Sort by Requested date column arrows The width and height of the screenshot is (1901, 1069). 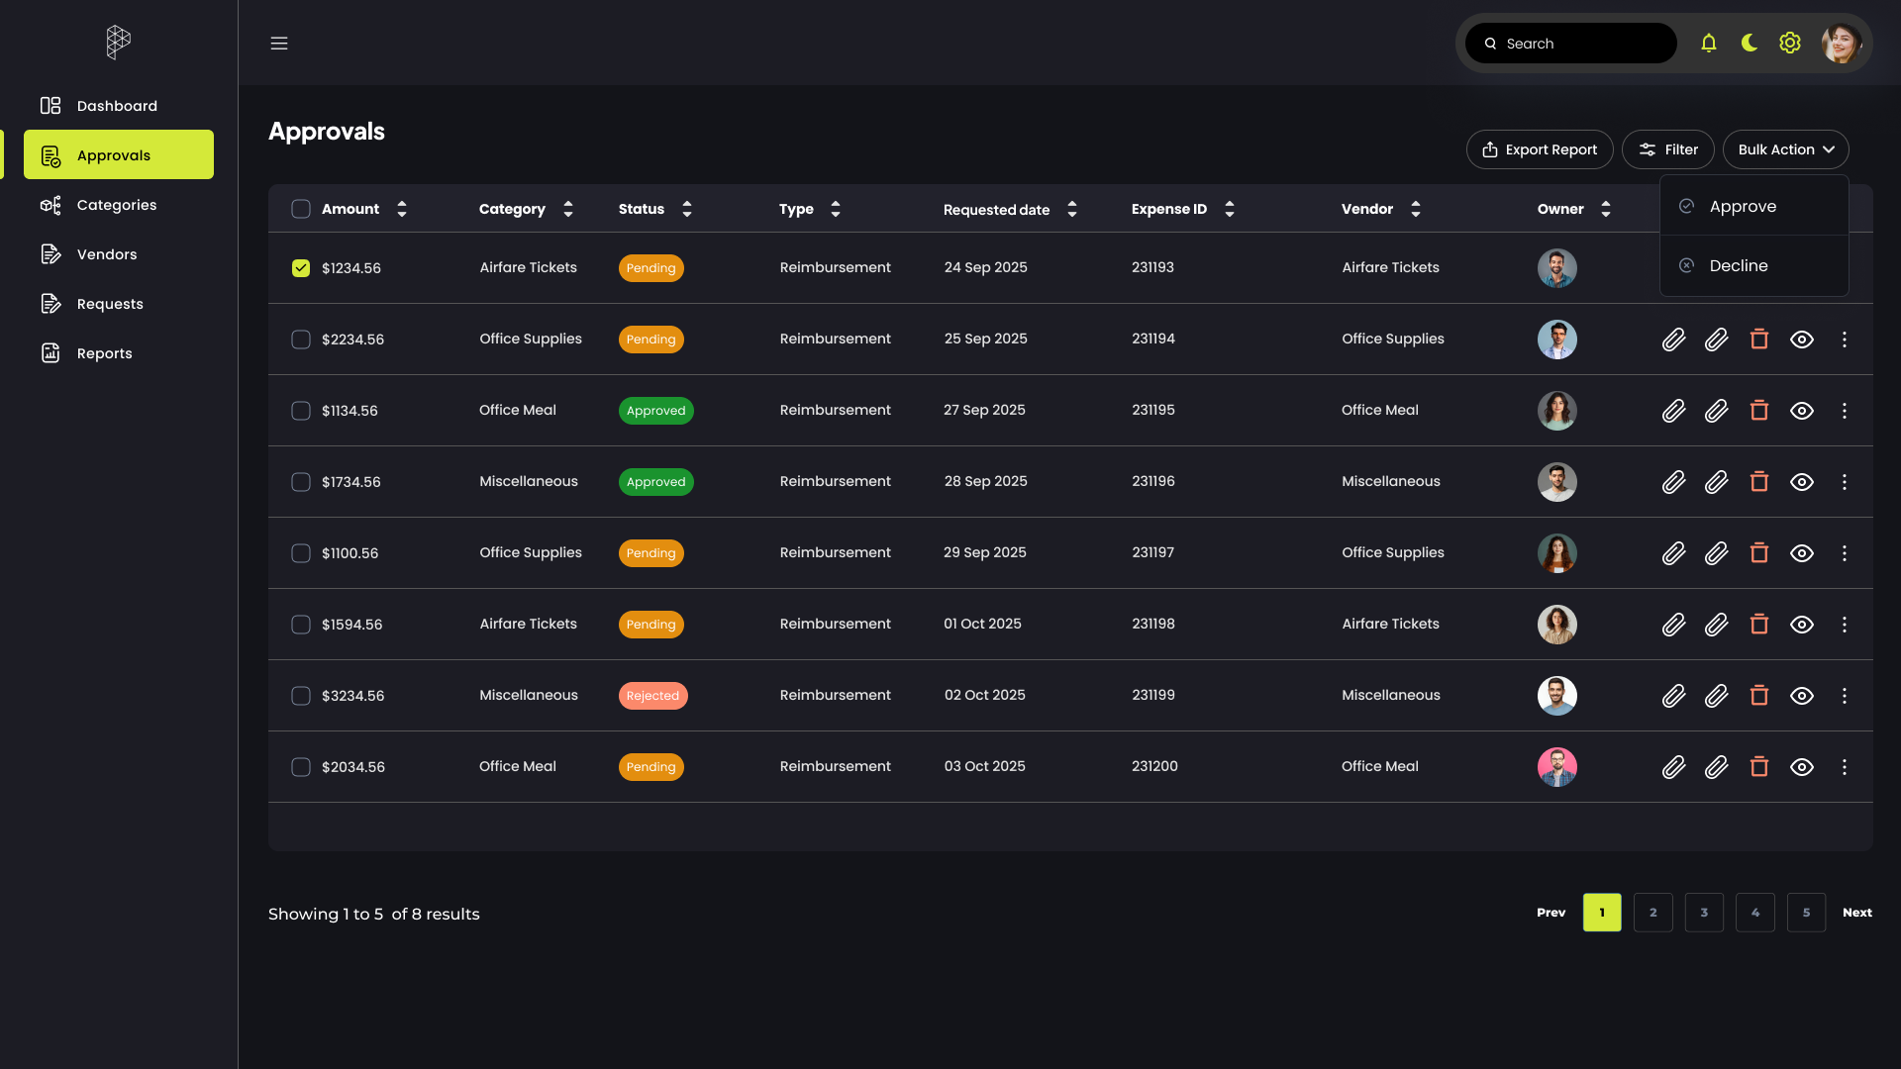(1071, 209)
